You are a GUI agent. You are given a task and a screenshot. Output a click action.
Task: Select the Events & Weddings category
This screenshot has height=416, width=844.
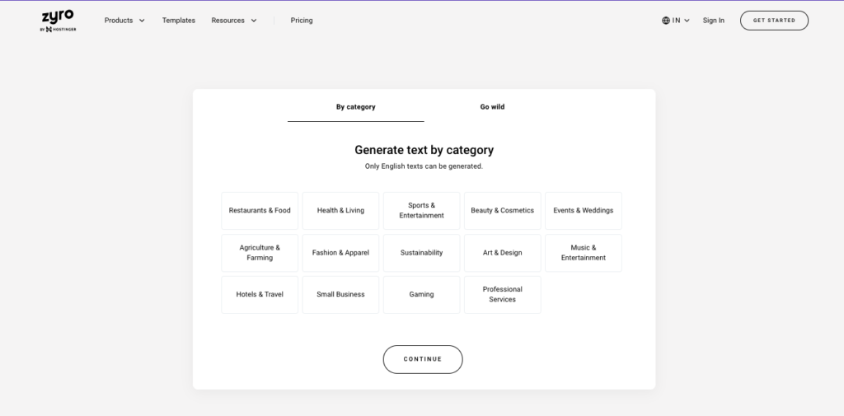click(x=584, y=210)
